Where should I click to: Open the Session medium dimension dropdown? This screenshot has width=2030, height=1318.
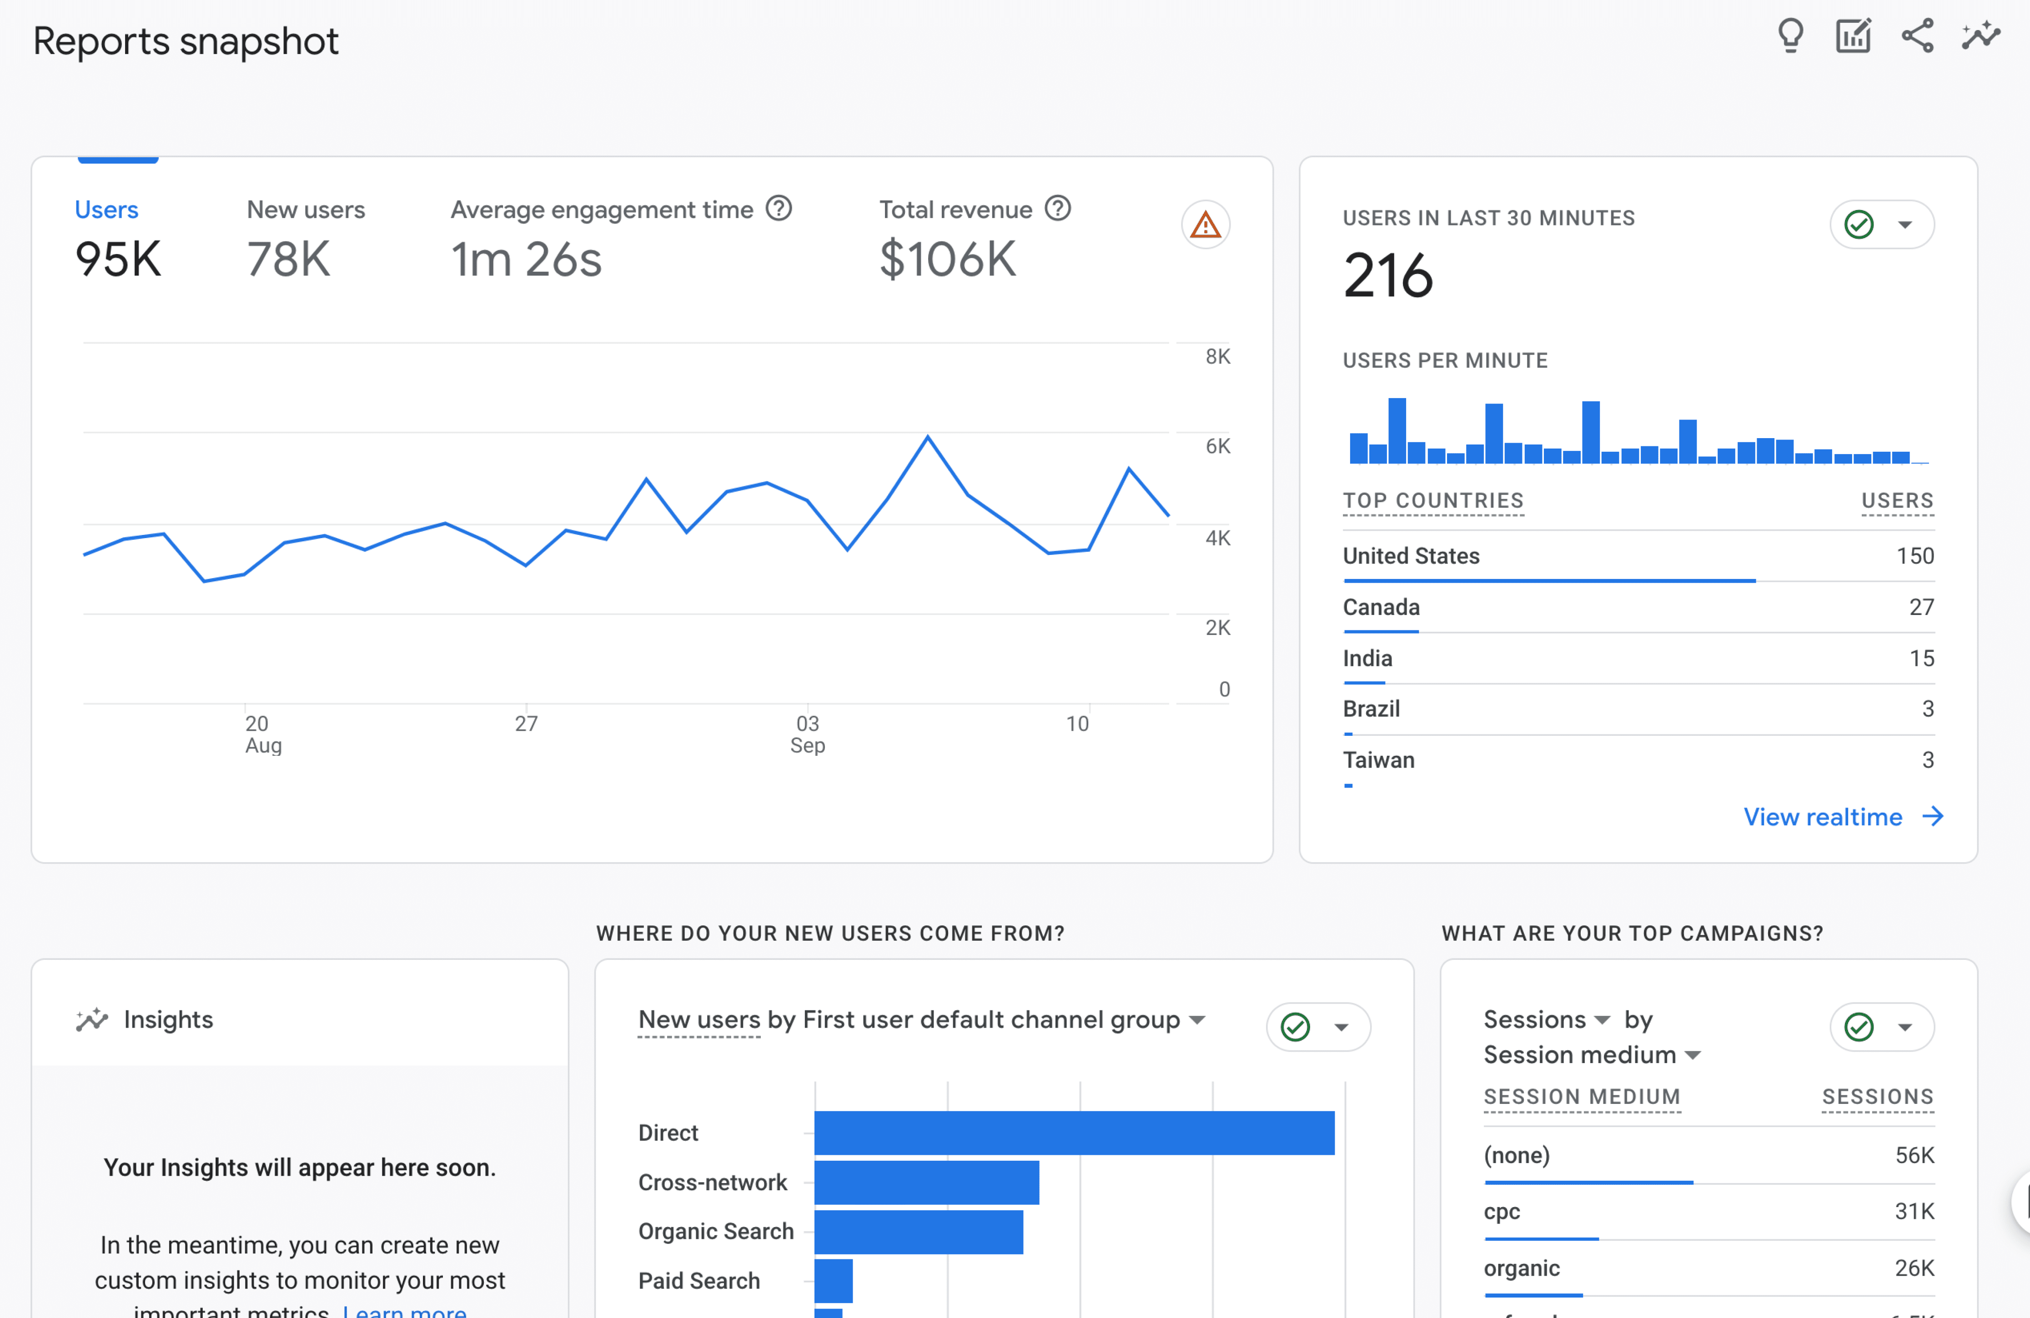pyautogui.click(x=1693, y=1054)
